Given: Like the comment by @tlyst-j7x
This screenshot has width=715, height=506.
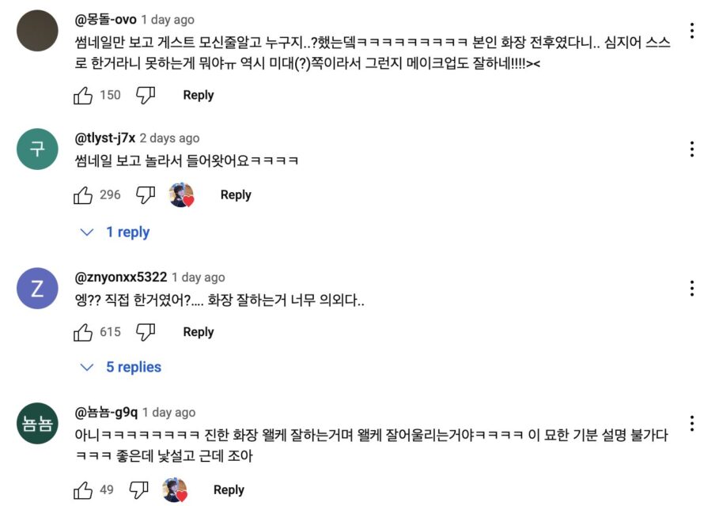Looking at the screenshot, I should point(84,195).
